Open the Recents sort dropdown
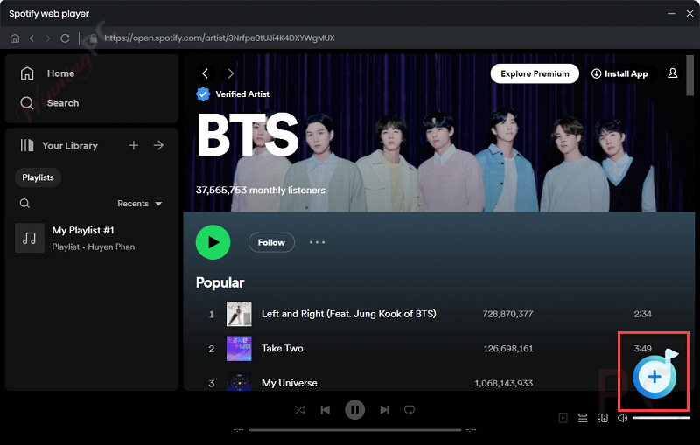This screenshot has width=700, height=445. pyautogui.click(x=140, y=204)
